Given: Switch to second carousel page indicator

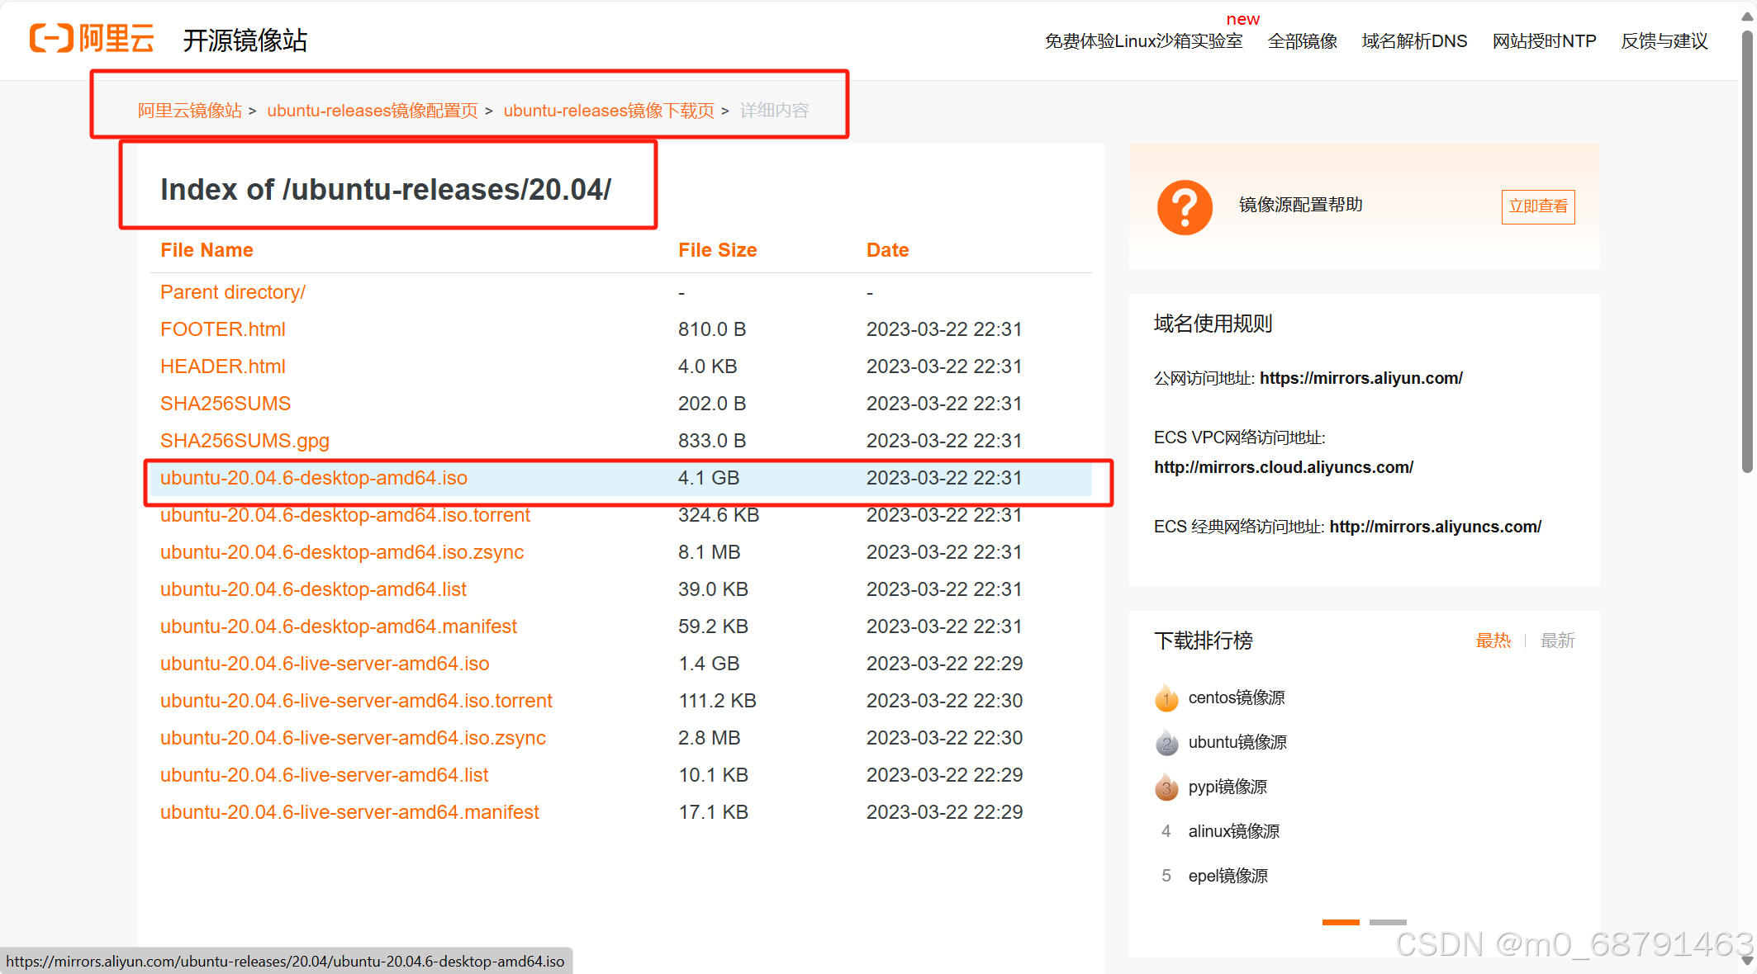Looking at the screenshot, I should (x=1387, y=922).
